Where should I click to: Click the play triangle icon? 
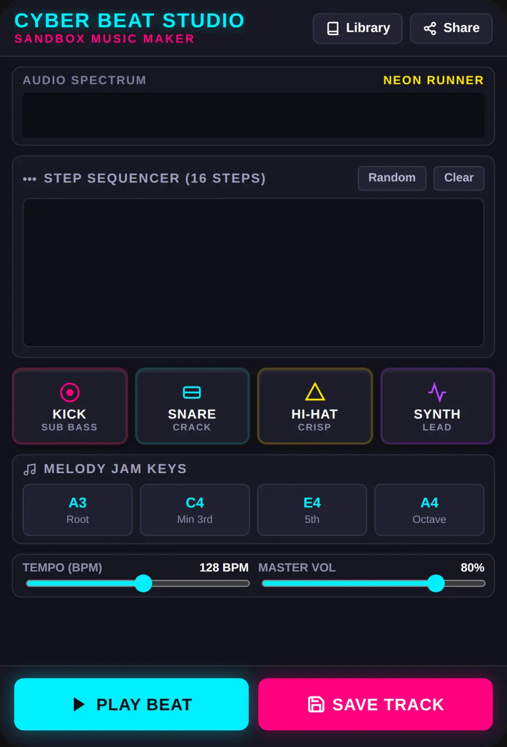coord(79,704)
